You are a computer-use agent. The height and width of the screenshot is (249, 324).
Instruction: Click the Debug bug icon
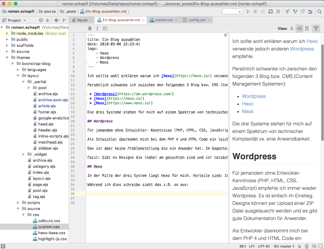click(255, 11)
